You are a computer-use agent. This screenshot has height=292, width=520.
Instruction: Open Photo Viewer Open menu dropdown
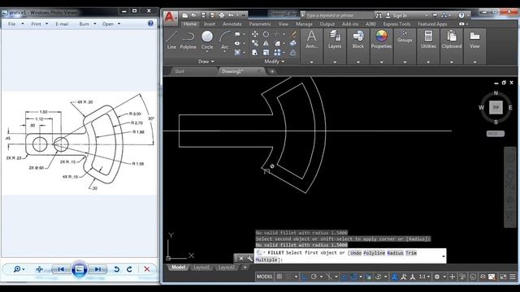tap(111, 24)
